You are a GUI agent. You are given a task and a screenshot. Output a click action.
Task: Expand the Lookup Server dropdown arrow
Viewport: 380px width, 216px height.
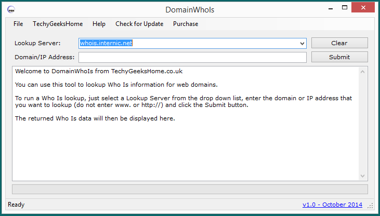[x=302, y=44]
